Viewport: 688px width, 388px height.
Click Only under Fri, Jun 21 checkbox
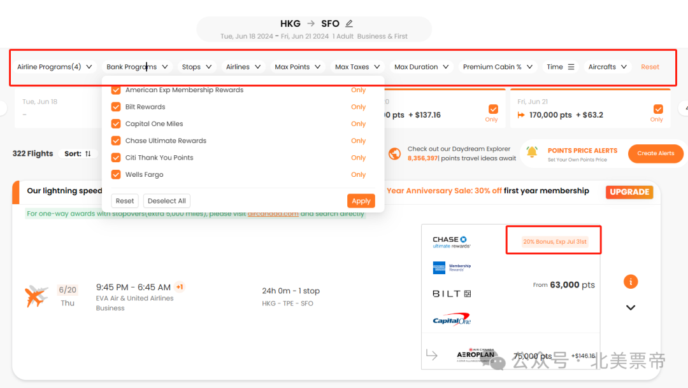(x=656, y=120)
